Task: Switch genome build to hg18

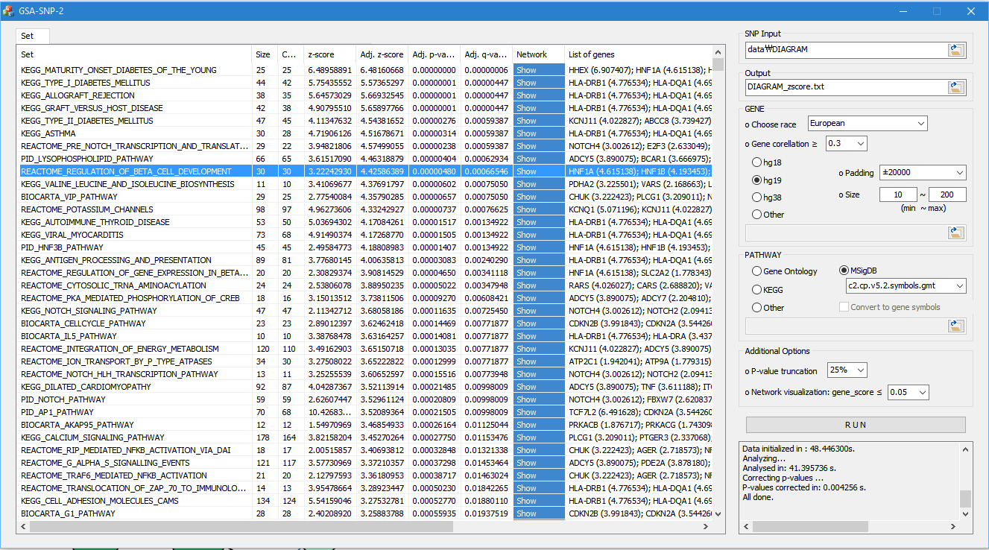Action: coord(756,162)
